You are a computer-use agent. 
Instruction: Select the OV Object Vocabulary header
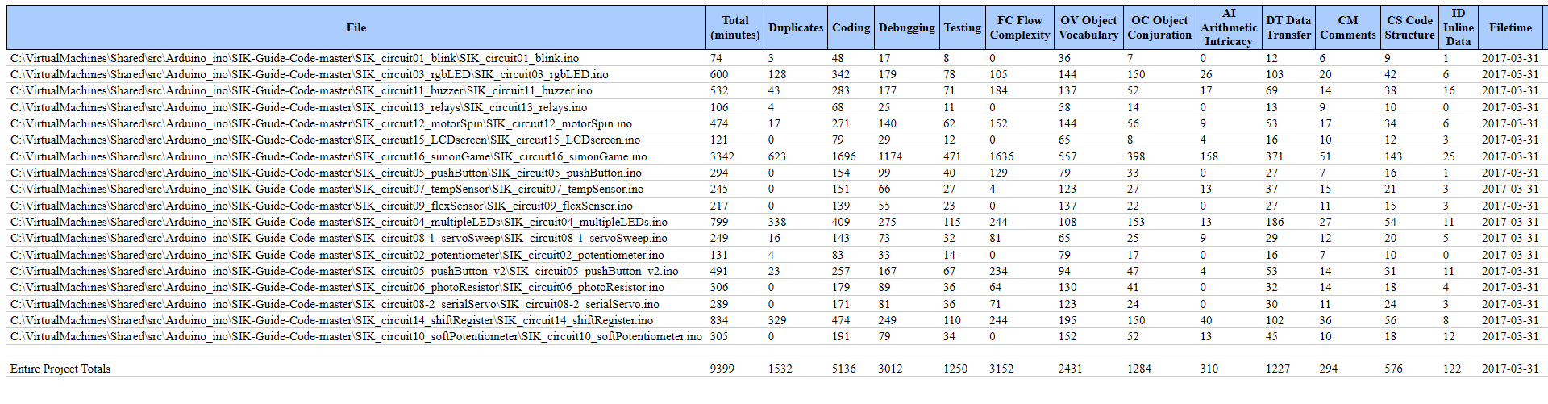[x=1088, y=27]
